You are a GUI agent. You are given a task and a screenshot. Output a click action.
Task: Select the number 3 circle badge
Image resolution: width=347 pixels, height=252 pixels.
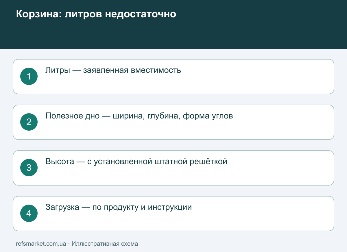(x=29, y=168)
